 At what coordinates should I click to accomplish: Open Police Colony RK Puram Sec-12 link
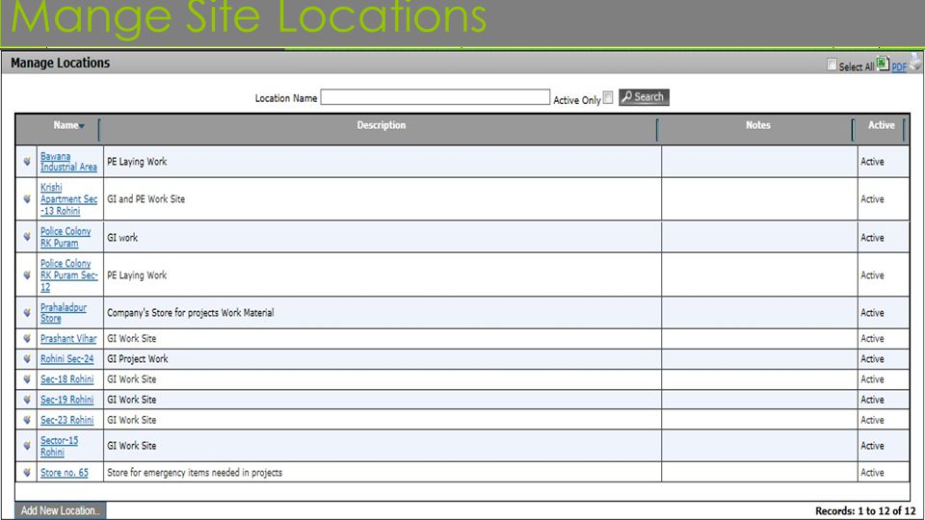(68, 275)
